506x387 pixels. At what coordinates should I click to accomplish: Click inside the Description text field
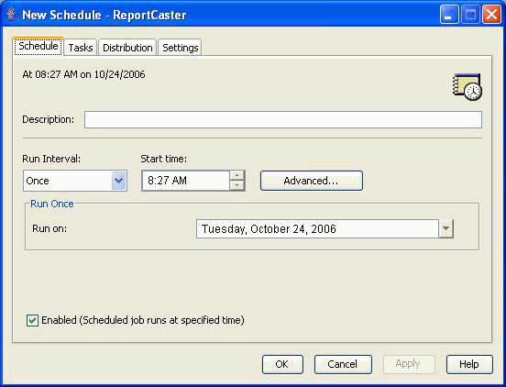(x=283, y=120)
